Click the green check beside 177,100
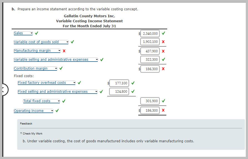Screen dimensions: 248x159 [x=133, y=83]
